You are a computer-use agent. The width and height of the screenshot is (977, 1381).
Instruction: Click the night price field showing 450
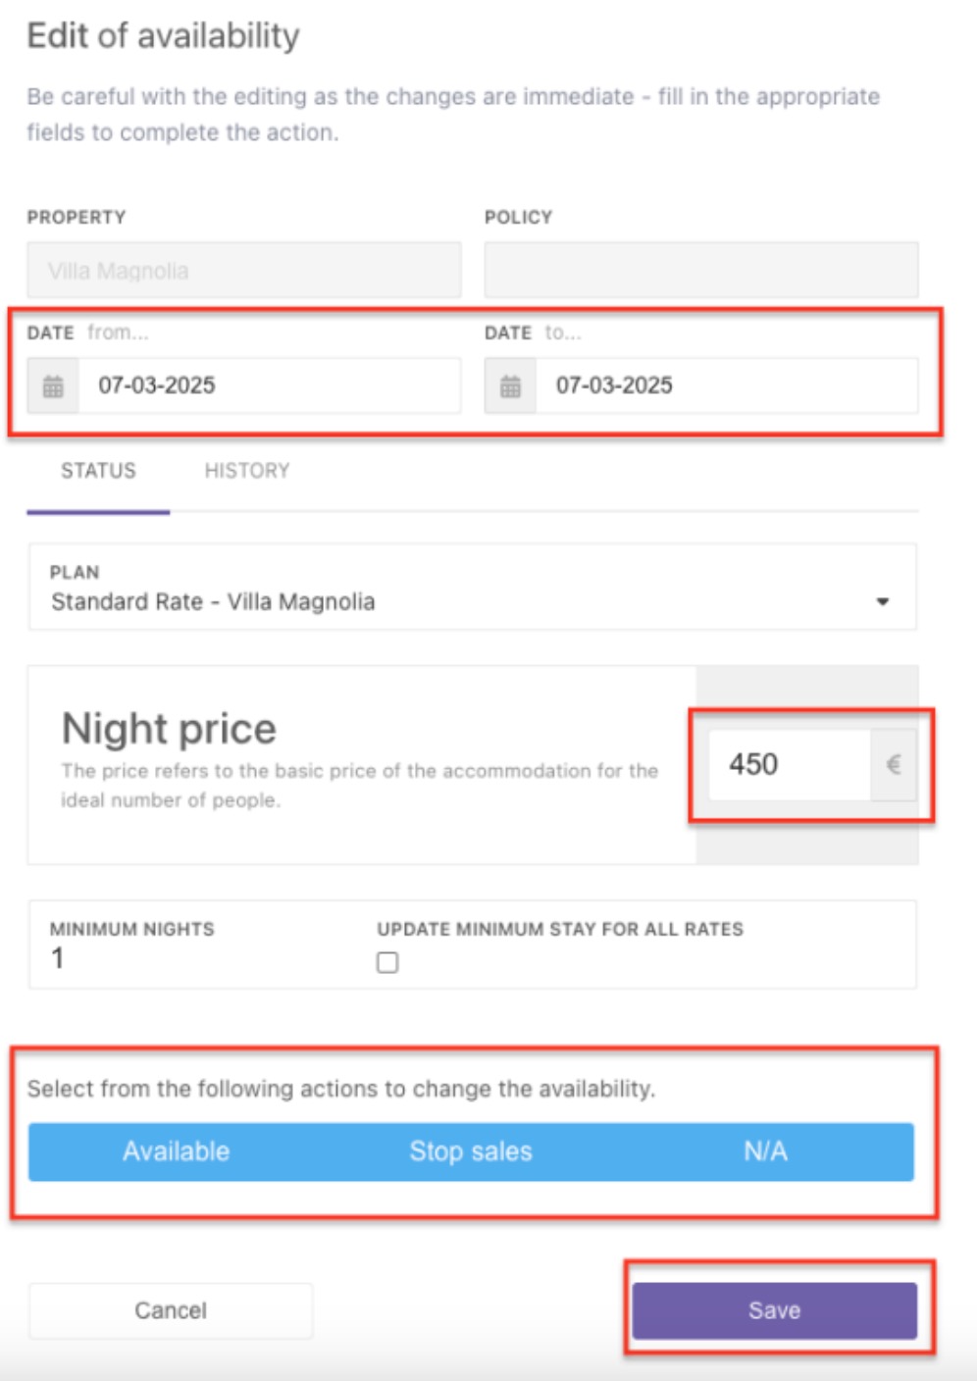(x=790, y=764)
